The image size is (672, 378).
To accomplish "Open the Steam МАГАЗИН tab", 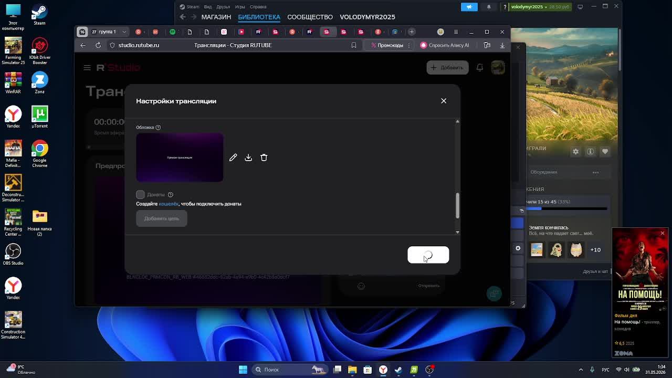I will (216, 17).
